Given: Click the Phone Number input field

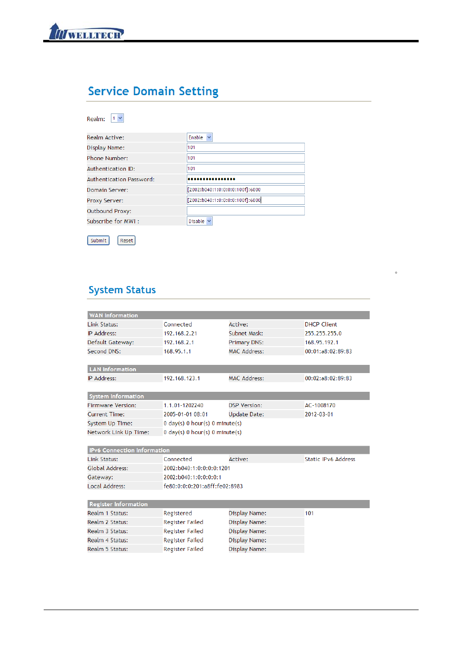Looking at the screenshot, I should (246, 158).
